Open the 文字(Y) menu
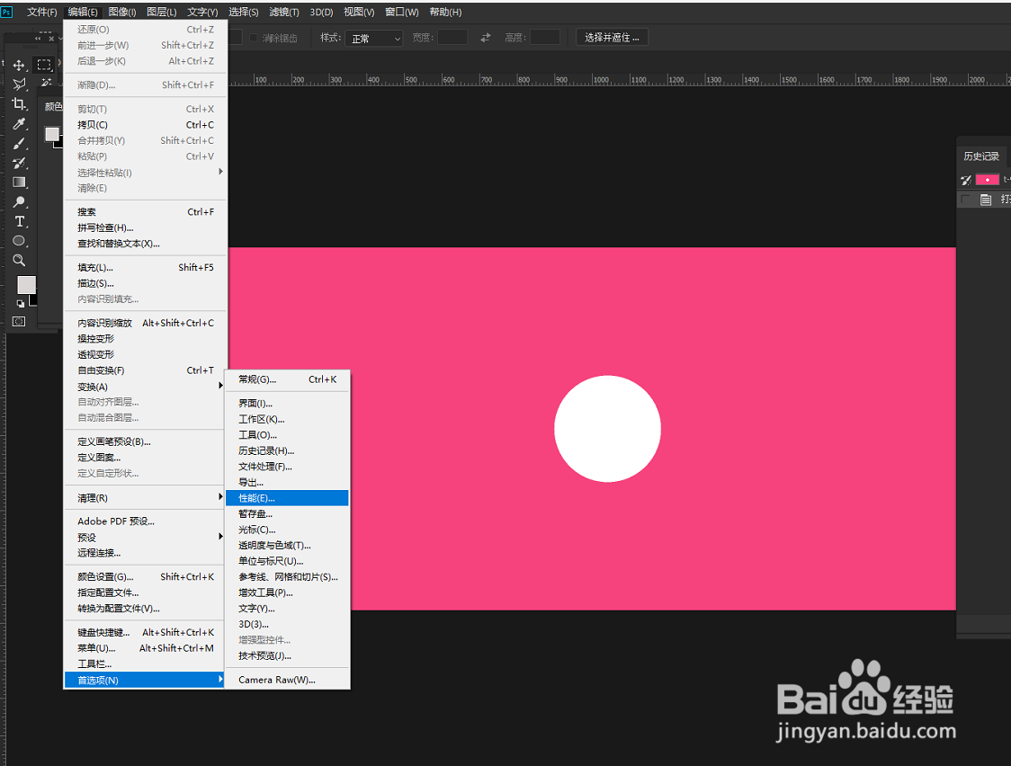Viewport: 1011px width, 766px height. [202, 13]
